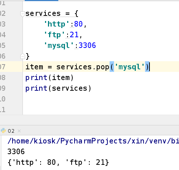Click the print(services) statement
The width and height of the screenshot is (179, 170).
point(58,89)
